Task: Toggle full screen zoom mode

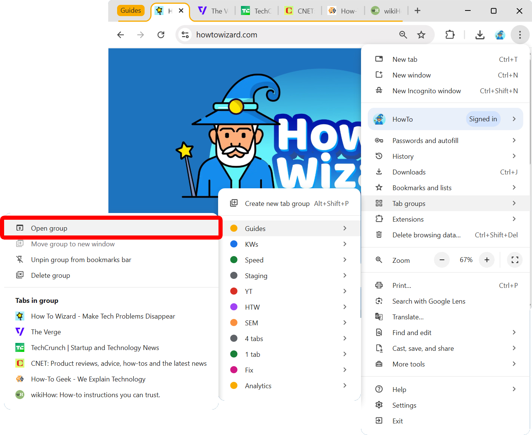Action: 515,260
